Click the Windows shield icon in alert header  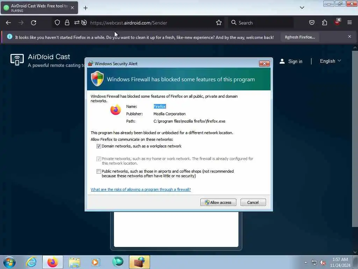97,78
